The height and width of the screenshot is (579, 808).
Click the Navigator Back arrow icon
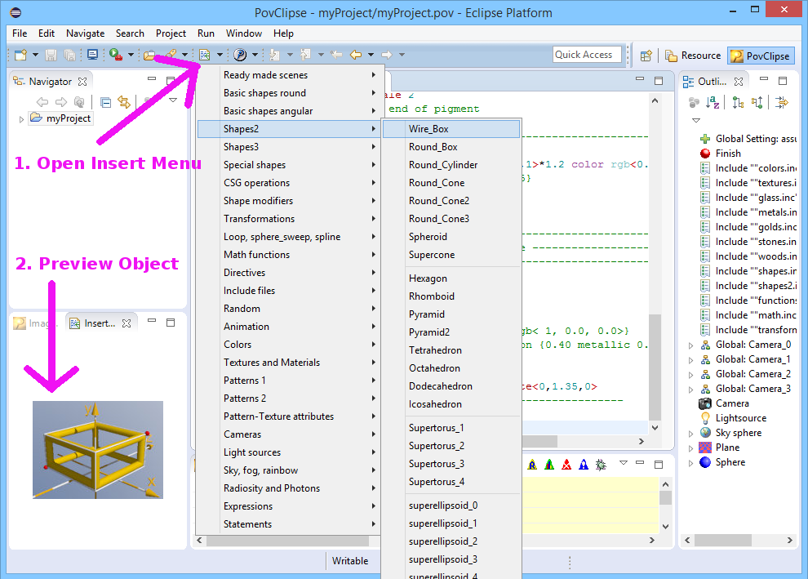pyautogui.click(x=42, y=102)
